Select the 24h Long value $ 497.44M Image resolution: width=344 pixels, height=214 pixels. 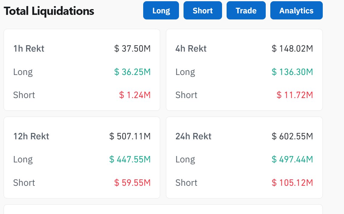tap(292, 159)
